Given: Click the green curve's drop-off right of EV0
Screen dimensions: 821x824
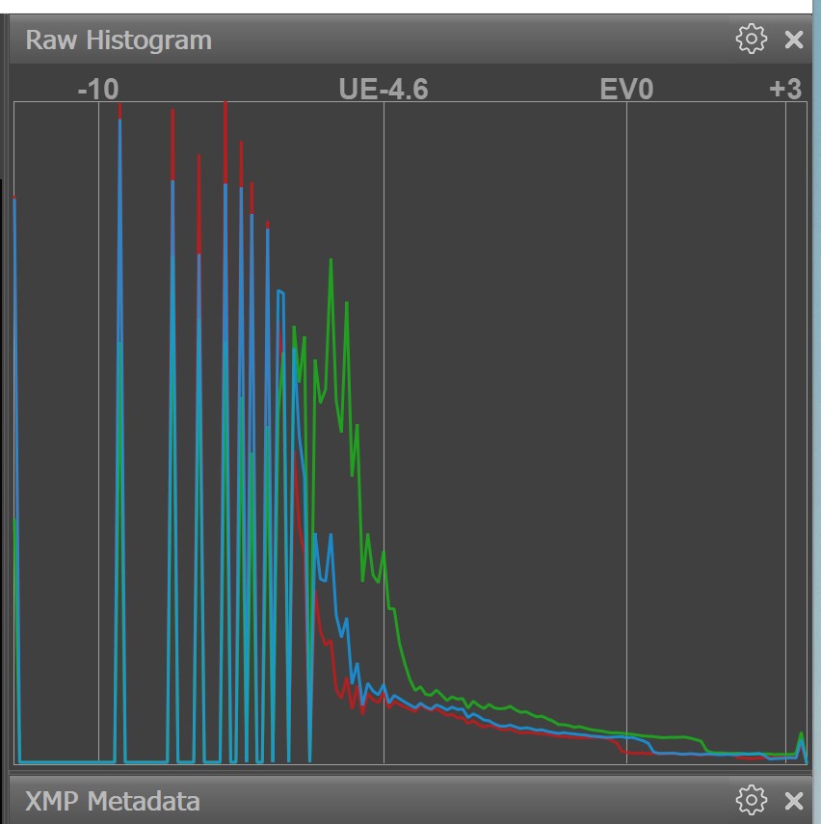Looking at the screenshot, I should pyautogui.click(x=704, y=745).
